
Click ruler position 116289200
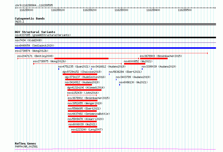[x=90, y=10]
